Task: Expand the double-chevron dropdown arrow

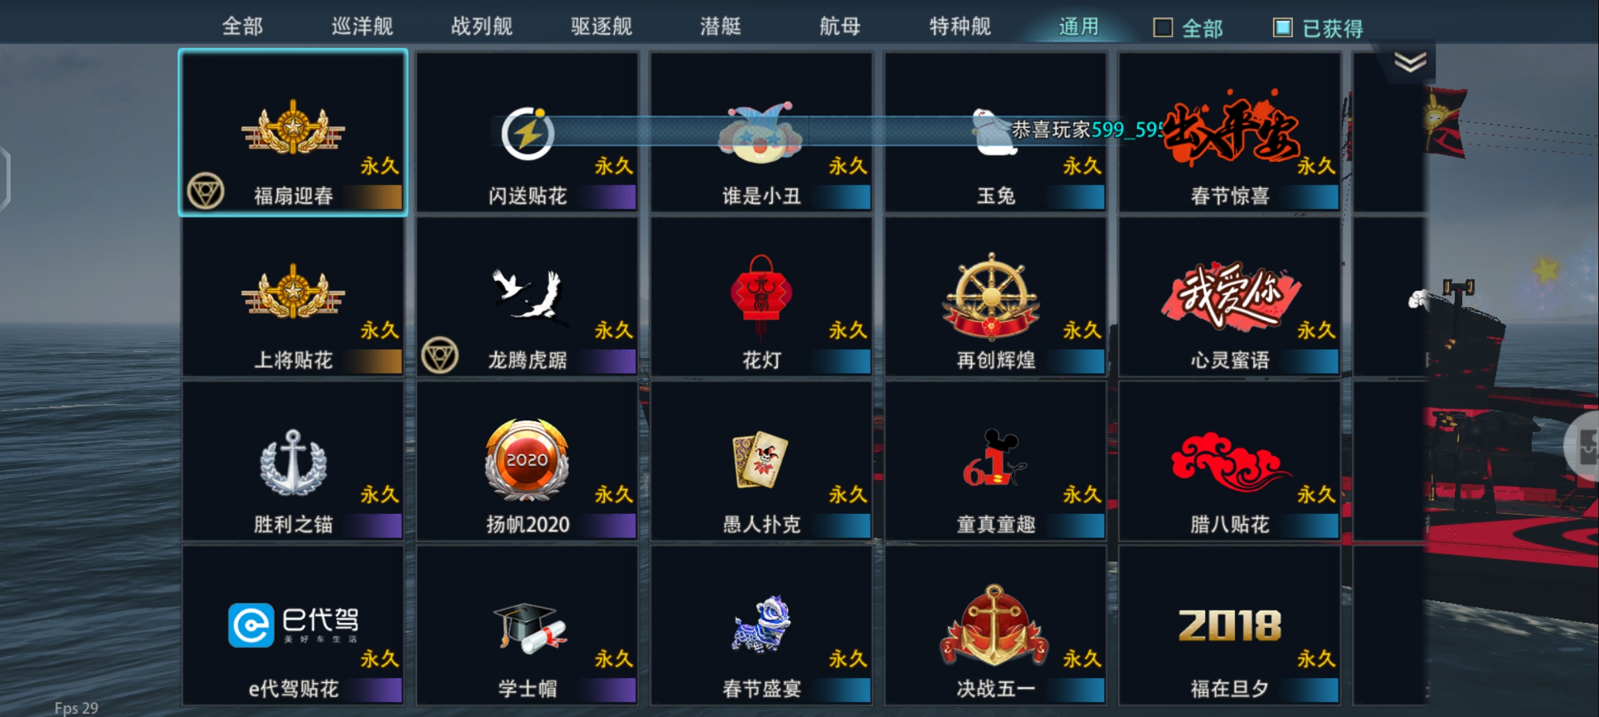Action: click(x=1410, y=62)
